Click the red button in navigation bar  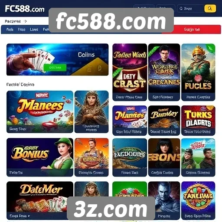point(192,29)
